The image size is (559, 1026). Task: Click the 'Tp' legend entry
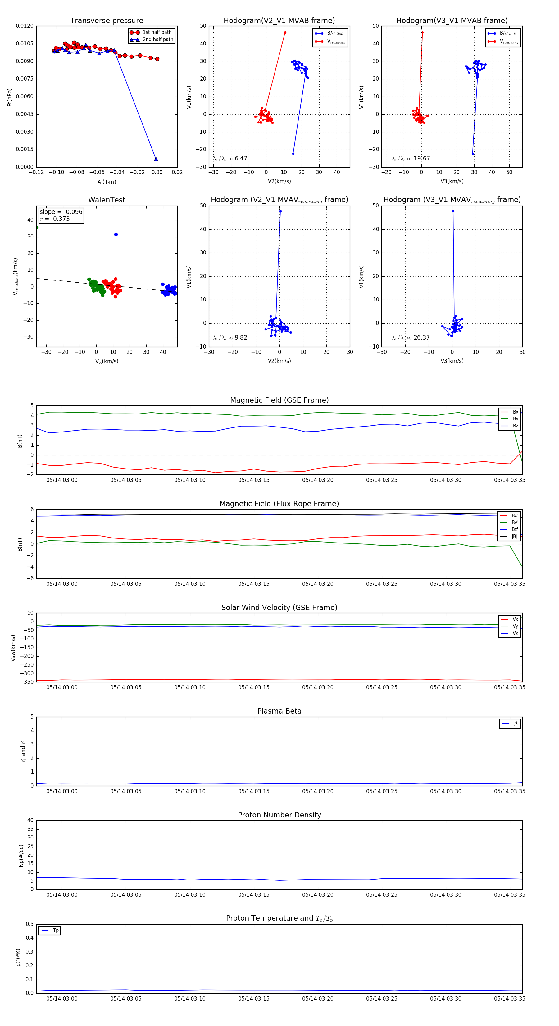click(x=50, y=931)
